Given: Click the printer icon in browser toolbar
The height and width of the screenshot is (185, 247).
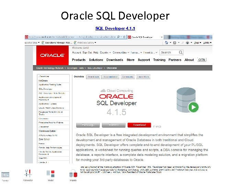Looking at the screenshot, I should (187, 42).
